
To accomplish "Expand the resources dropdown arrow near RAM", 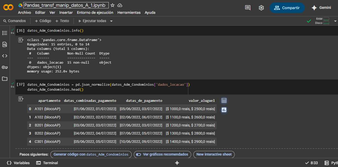I will coord(335,21).
